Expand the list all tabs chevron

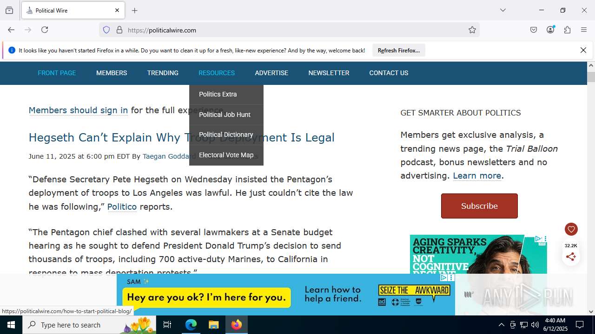tap(503, 10)
